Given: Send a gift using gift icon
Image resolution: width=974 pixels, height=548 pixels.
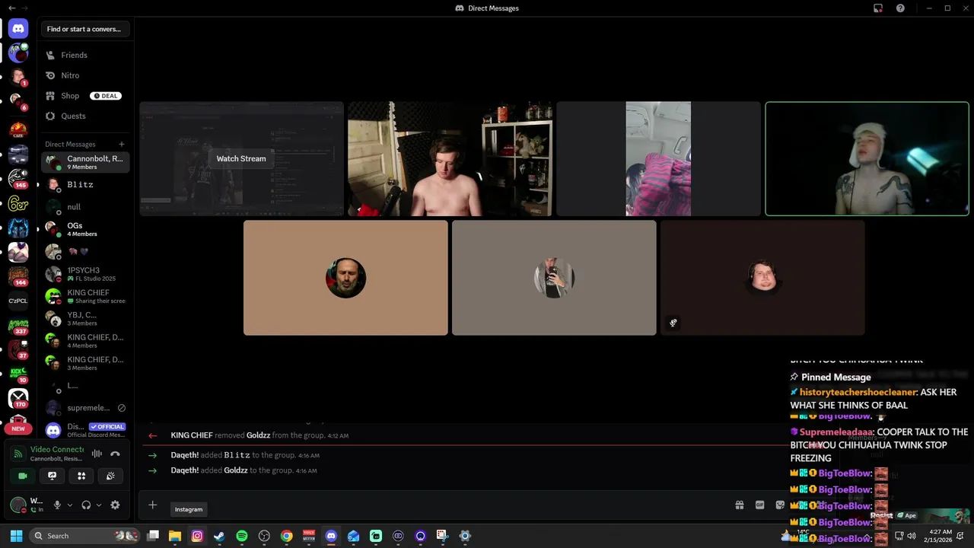Looking at the screenshot, I should [739, 505].
